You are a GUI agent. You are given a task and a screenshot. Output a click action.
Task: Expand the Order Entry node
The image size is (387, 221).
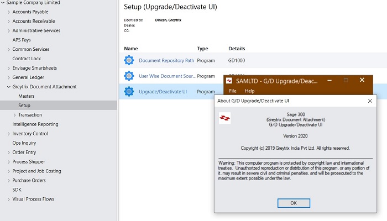[9, 152]
